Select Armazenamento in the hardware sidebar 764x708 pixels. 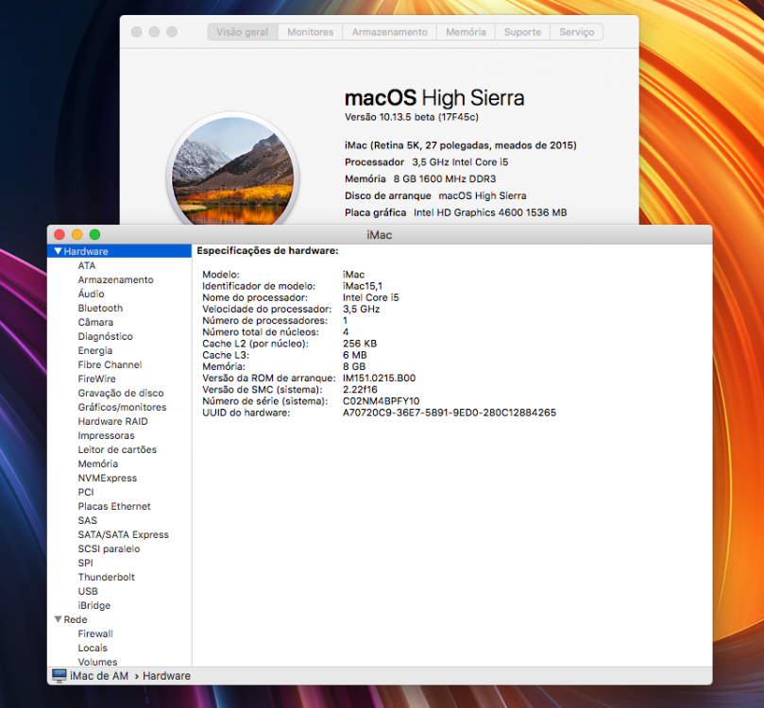pyautogui.click(x=115, y=279)
